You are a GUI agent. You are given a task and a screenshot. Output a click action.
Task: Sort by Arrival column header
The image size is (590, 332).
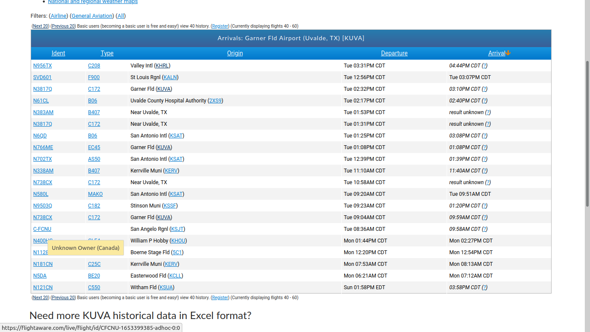[x=497, y=53]
